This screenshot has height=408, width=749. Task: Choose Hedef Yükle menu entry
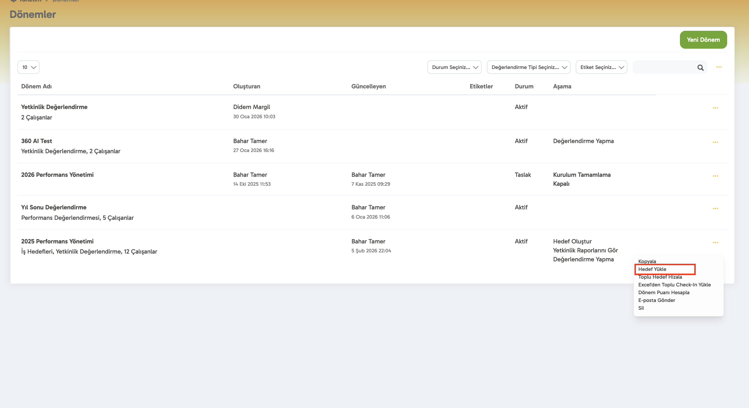pyautogui.click(x=652, y=269)
